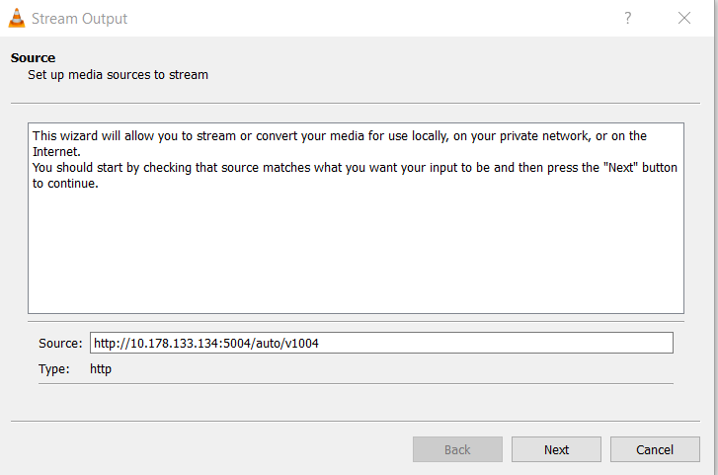Focus the Source URL input field
This screenshot has height=475, width=718.
point(381,343)
